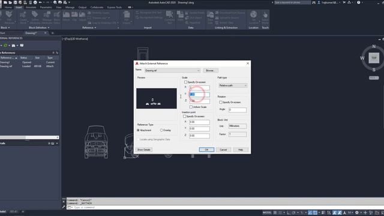Click the Manage Attributes ribbon icon
The image size is (384, 216).
(47, 17)
